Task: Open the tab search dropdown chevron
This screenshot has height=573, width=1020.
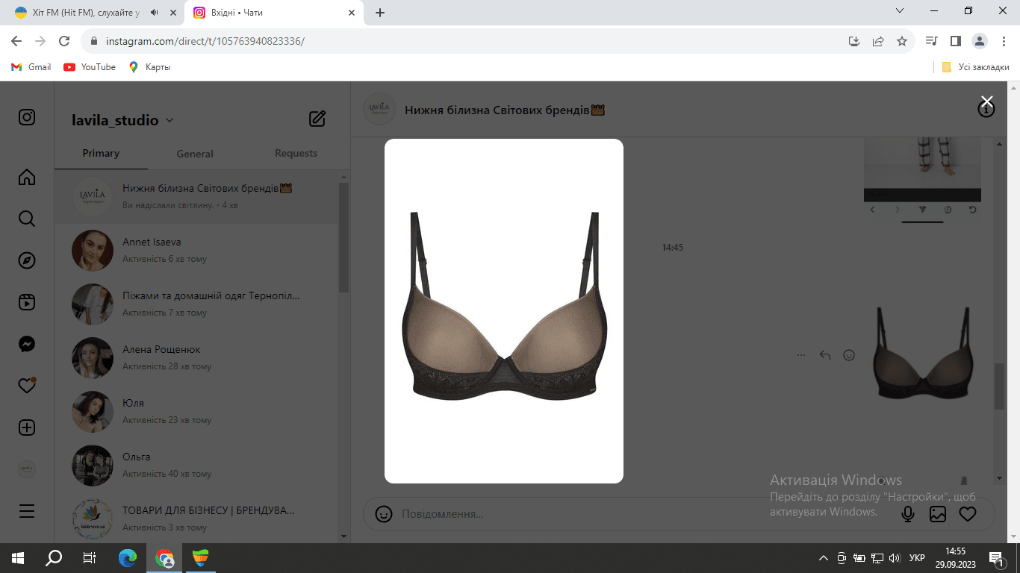Action: 900,11
